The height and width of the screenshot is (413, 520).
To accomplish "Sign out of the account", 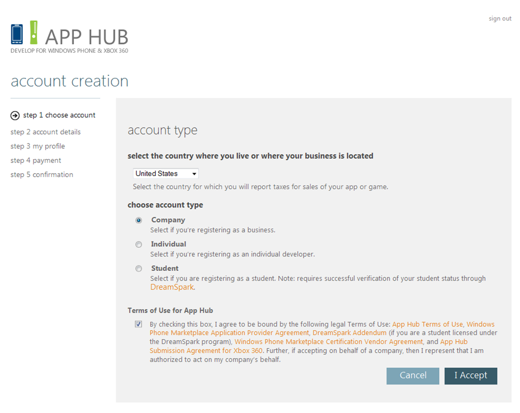I will (500, 18).
